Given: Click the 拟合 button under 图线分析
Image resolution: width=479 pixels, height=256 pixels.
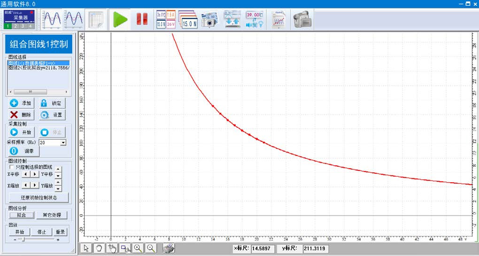Looking at the screenshot, I should 21,215.
